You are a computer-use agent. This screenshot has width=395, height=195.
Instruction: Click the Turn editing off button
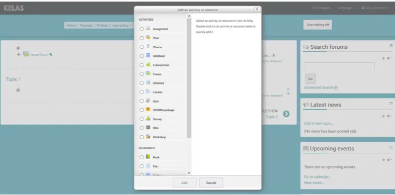click(x=318, y=25)
